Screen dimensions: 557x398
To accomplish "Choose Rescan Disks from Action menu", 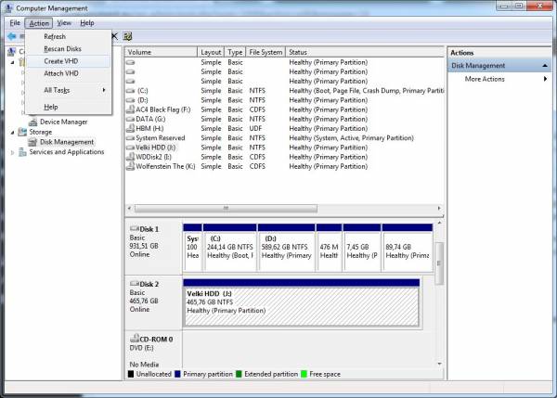I will 70,49.
